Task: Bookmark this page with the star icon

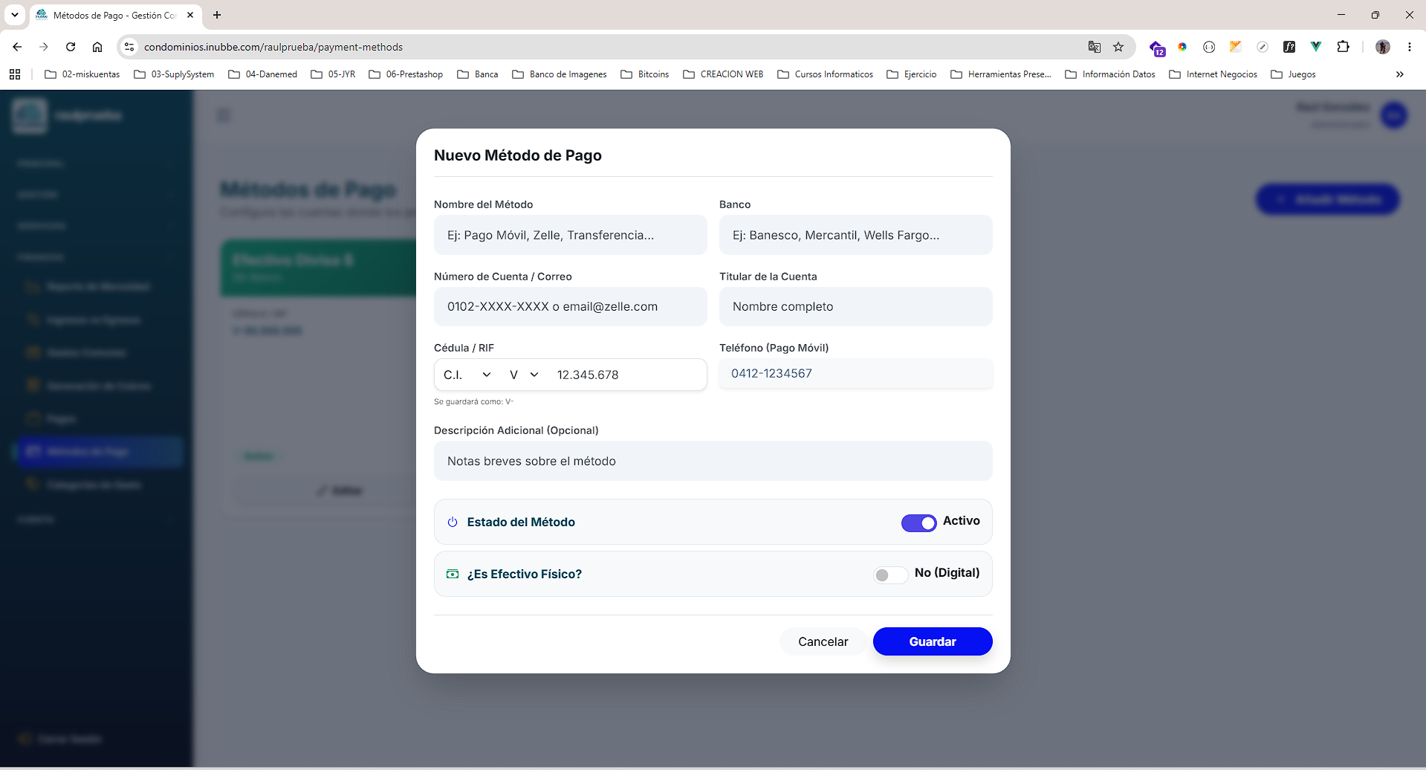Action: coord(1118,47)
